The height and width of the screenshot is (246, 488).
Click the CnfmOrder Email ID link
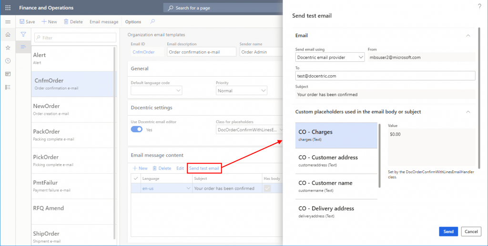pyautogui.click(x=143, y=52)
